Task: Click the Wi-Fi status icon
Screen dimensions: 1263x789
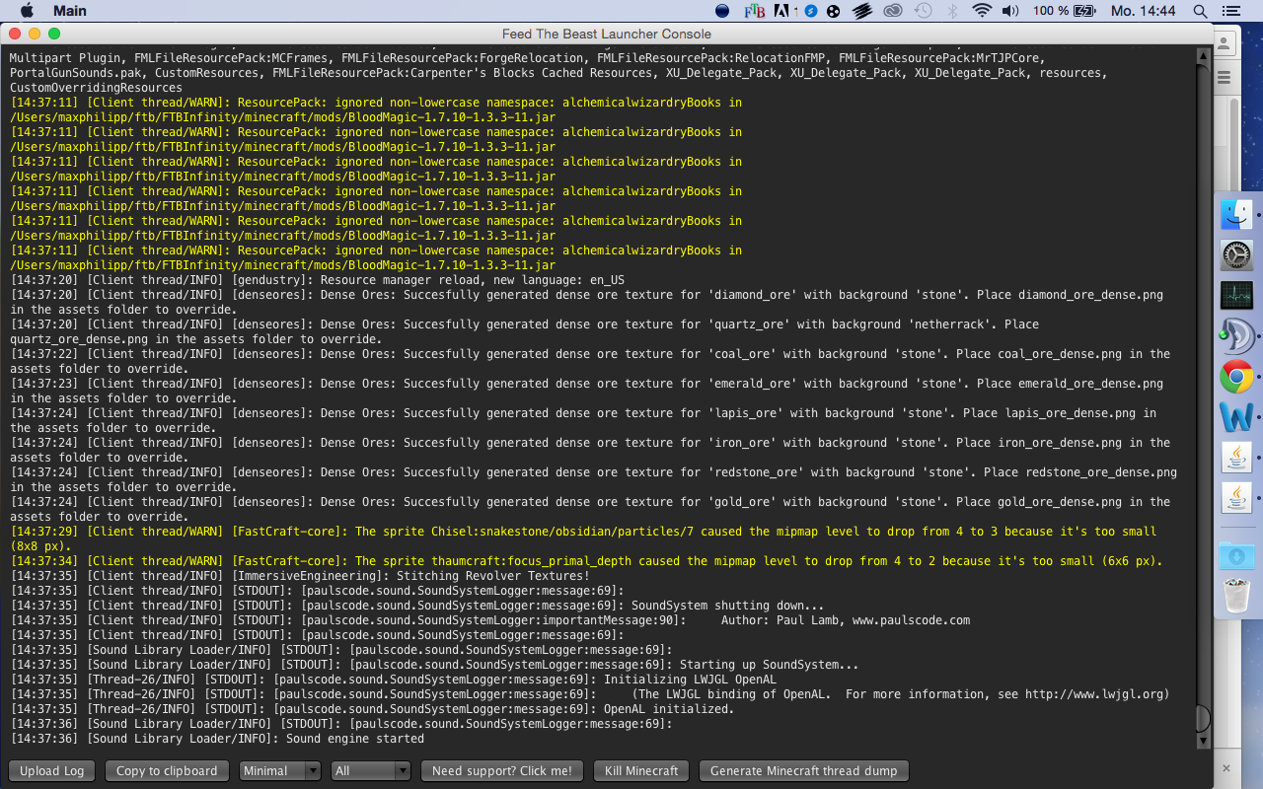Action: tap(981, 11)
